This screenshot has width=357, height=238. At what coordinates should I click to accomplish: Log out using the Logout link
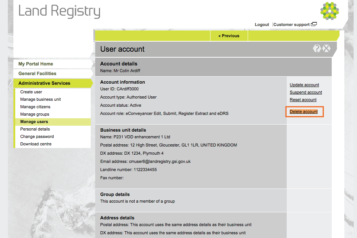pos(261,25)
